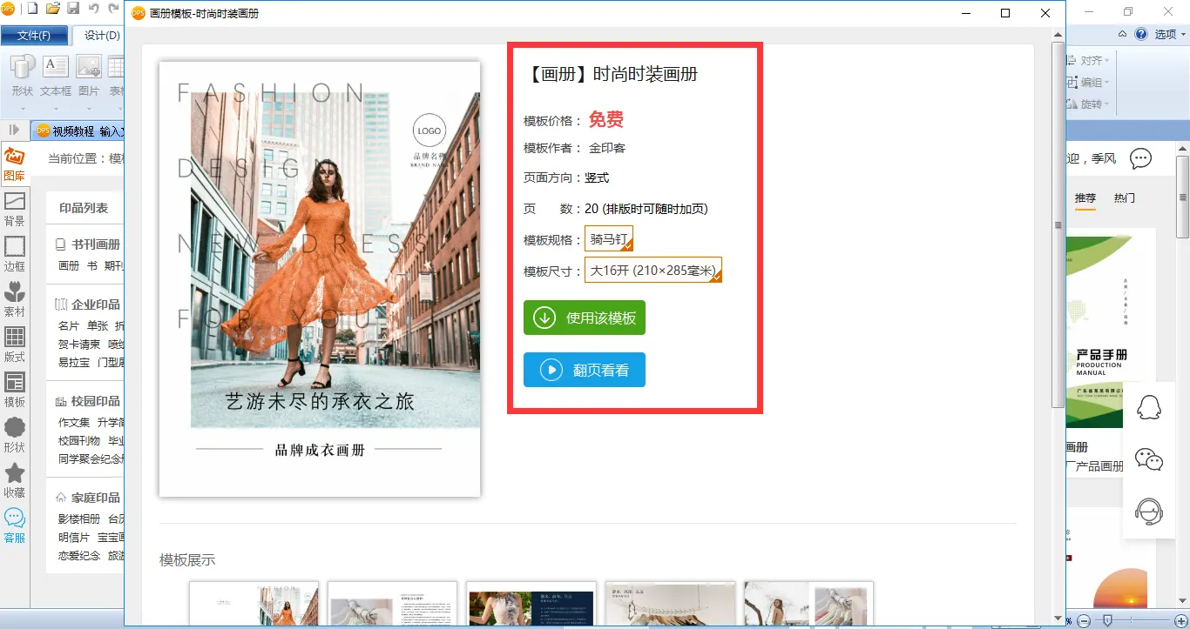Open the 背景 background sidebar panel
The width and height of the screenshot is (1190, 629).
click(14, 210)
